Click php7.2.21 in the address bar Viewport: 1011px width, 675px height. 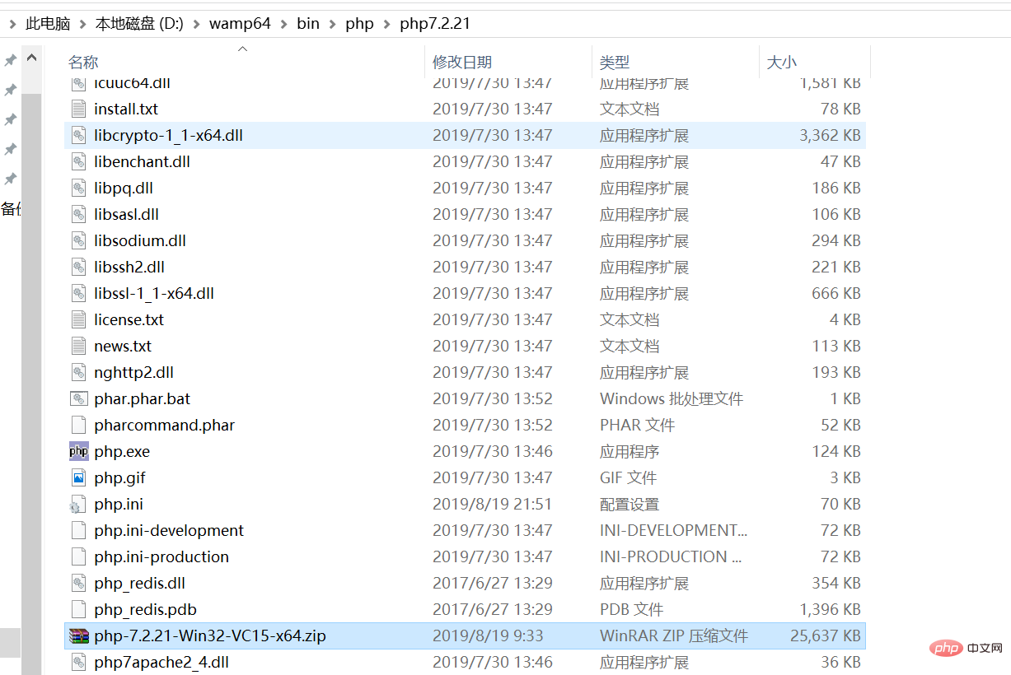tap(435, 24)
